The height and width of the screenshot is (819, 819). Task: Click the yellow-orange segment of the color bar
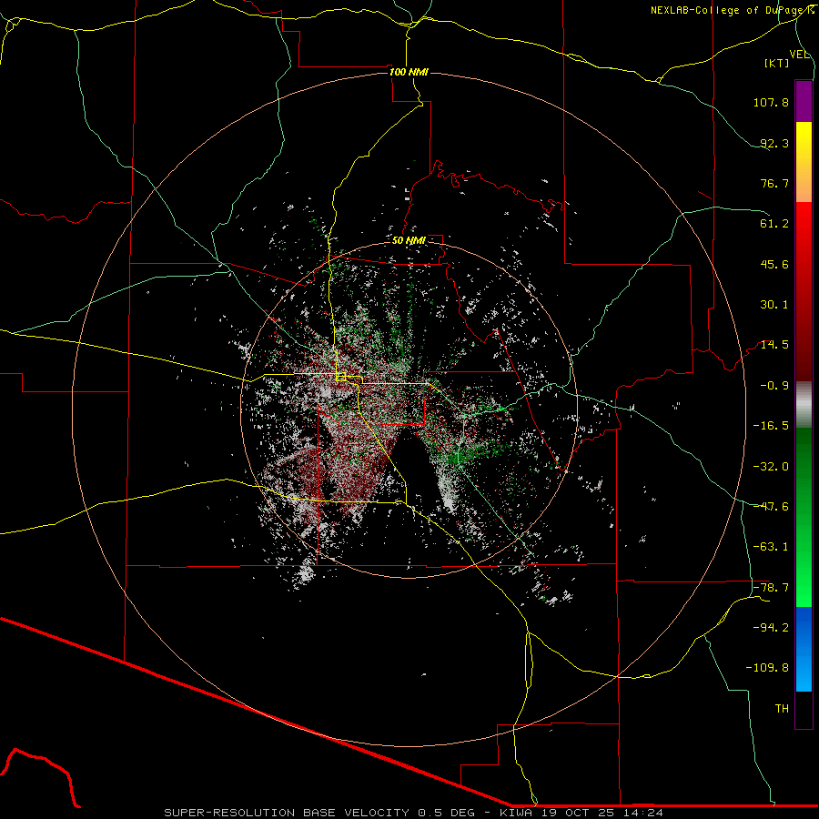tap(804, 162)
